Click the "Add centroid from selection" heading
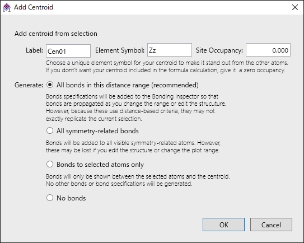This screenshot has width=304, height=243. point(56,34)
